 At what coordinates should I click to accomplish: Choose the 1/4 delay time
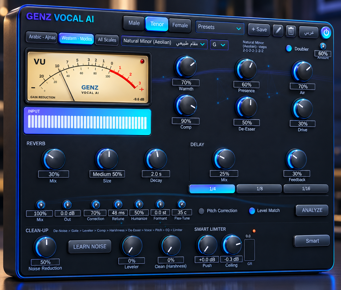(212, 189)
